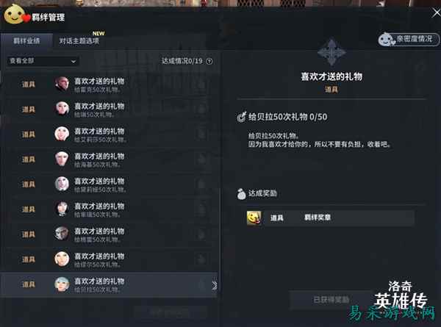441x327 pixels.
Task: Open the 亲密度情况 ghost icon button
Action: [387, 40]
